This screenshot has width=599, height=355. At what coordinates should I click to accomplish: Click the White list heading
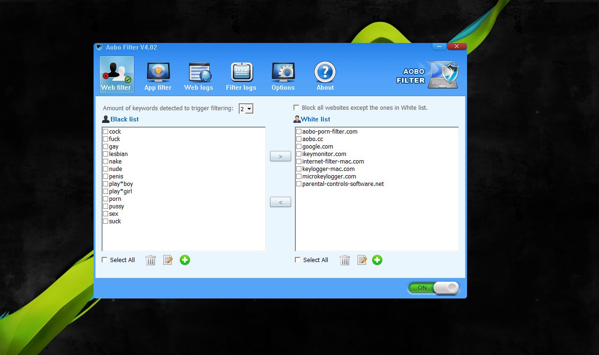click(x=316, y=119)
